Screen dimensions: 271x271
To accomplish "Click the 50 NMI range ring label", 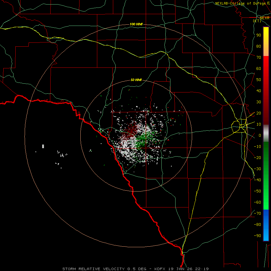I will click(136, 80).
